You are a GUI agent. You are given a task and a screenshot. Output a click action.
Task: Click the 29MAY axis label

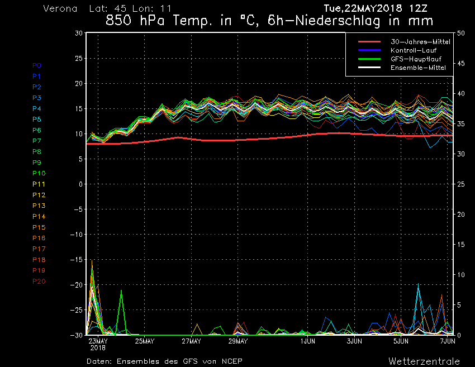tap(238, 341)
